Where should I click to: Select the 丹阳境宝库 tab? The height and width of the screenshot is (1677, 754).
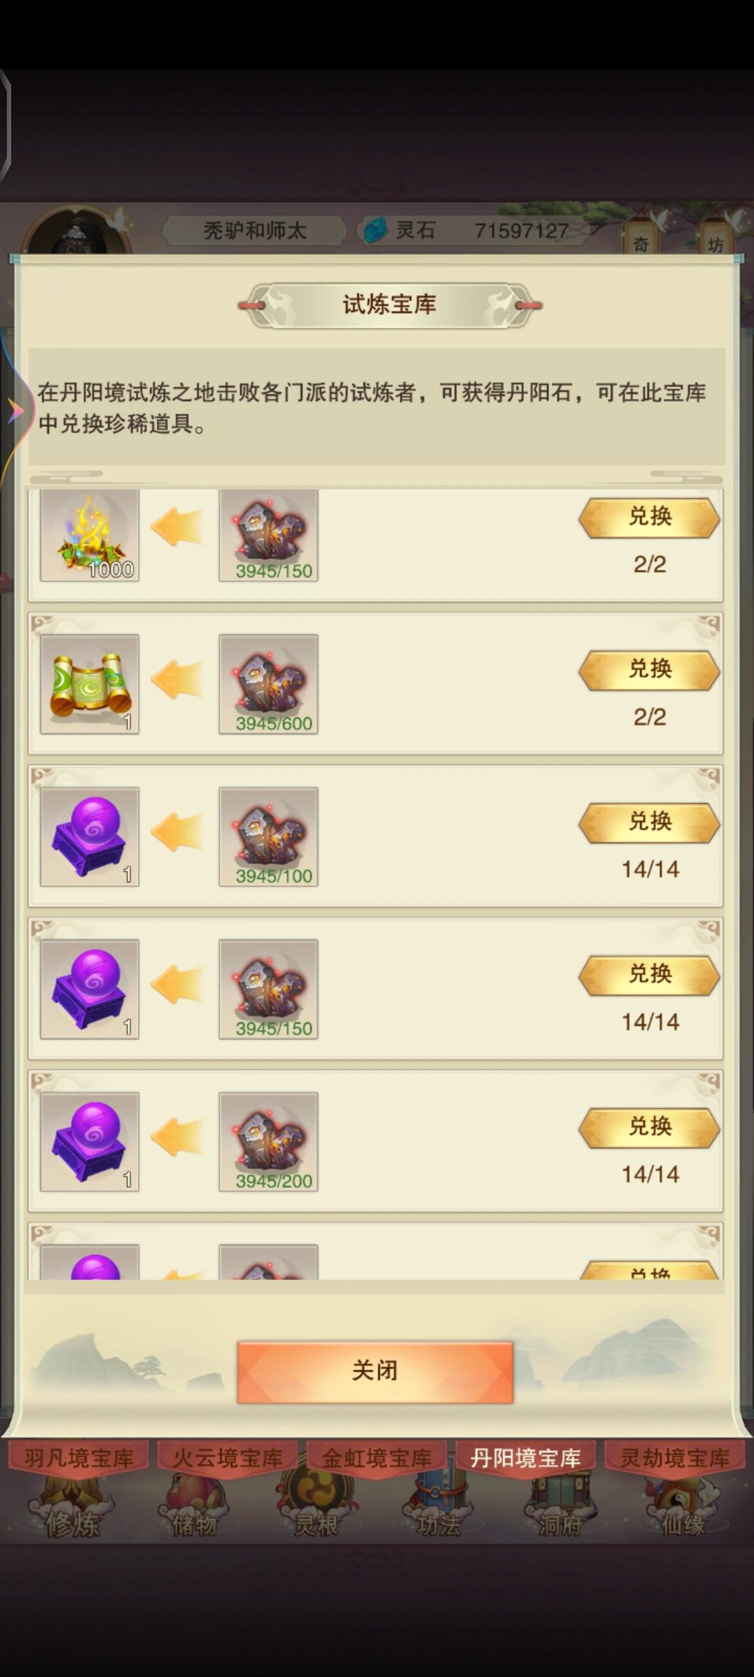coord(526,1458)
